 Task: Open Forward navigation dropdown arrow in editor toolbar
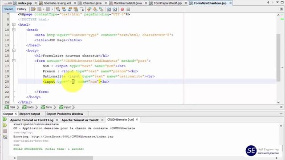[x=52, y=9]
